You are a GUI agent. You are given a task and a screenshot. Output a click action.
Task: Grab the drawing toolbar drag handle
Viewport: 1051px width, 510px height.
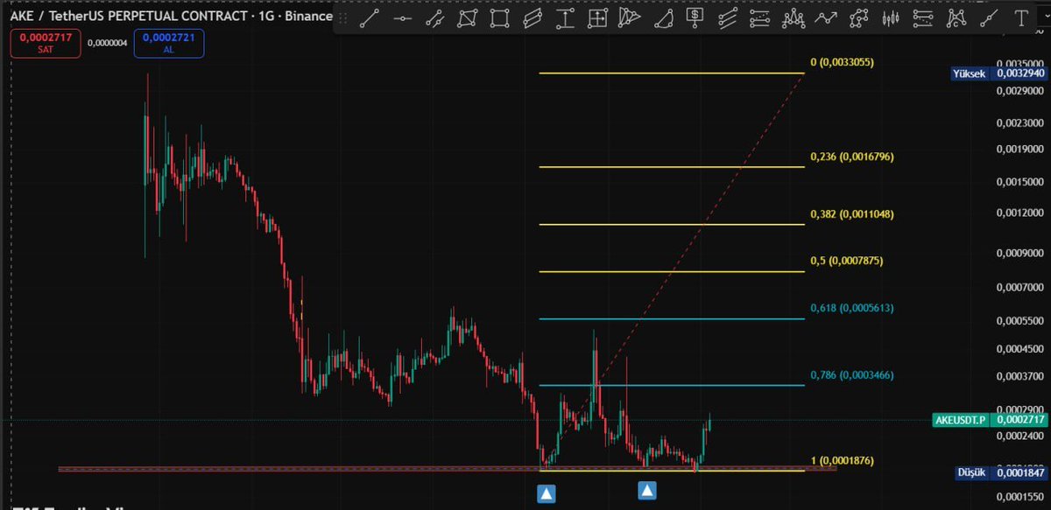coord(342,18)
